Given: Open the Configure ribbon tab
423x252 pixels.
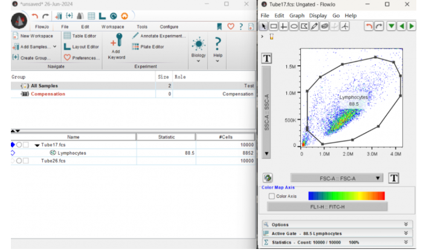Looking at the screenshot, I should coord(169,27).
